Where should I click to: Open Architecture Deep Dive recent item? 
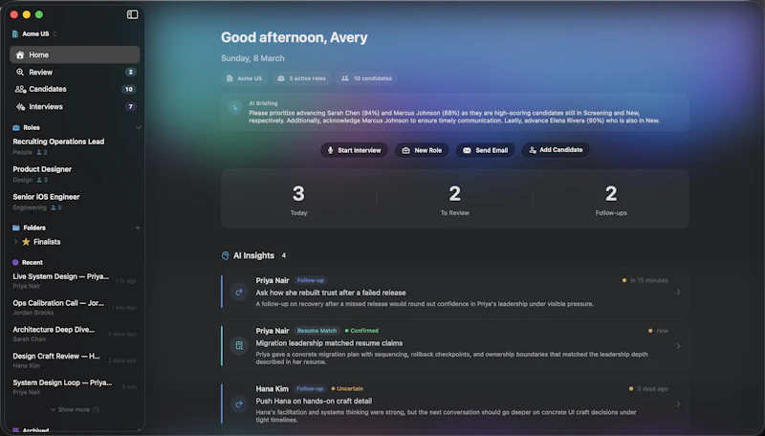pyautogui.click(x=75, y=334)
